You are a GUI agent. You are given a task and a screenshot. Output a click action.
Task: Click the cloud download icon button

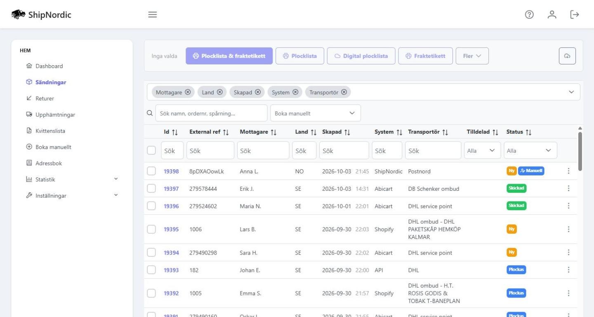point(567,56)
